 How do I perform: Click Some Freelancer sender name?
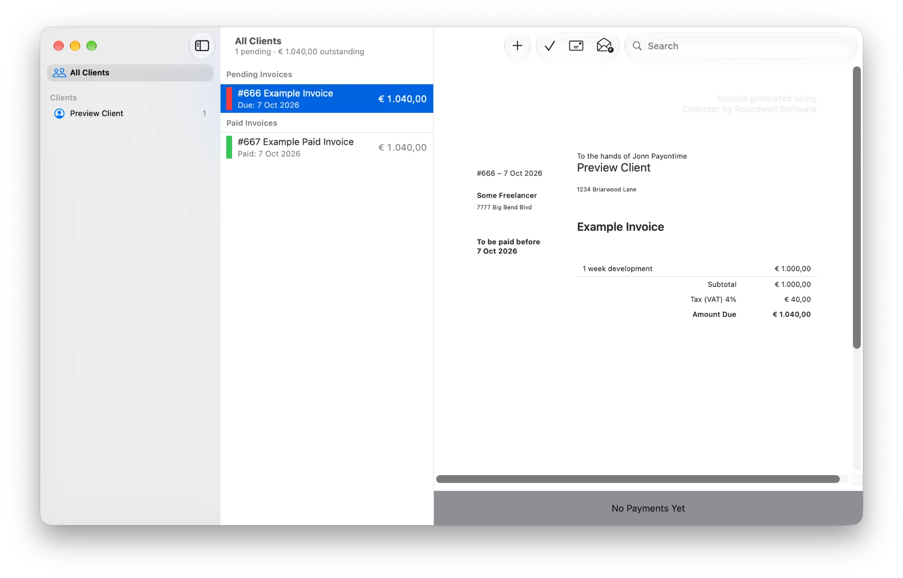[x=507, y=195]
